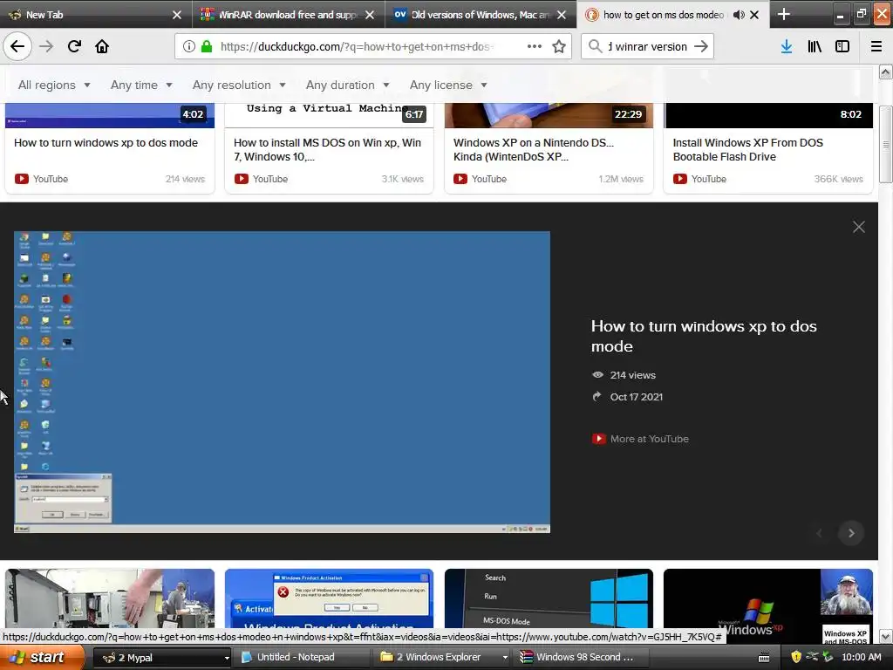Click the winrar version search field
The image size is (893, 670).
[x=648, y=46]
